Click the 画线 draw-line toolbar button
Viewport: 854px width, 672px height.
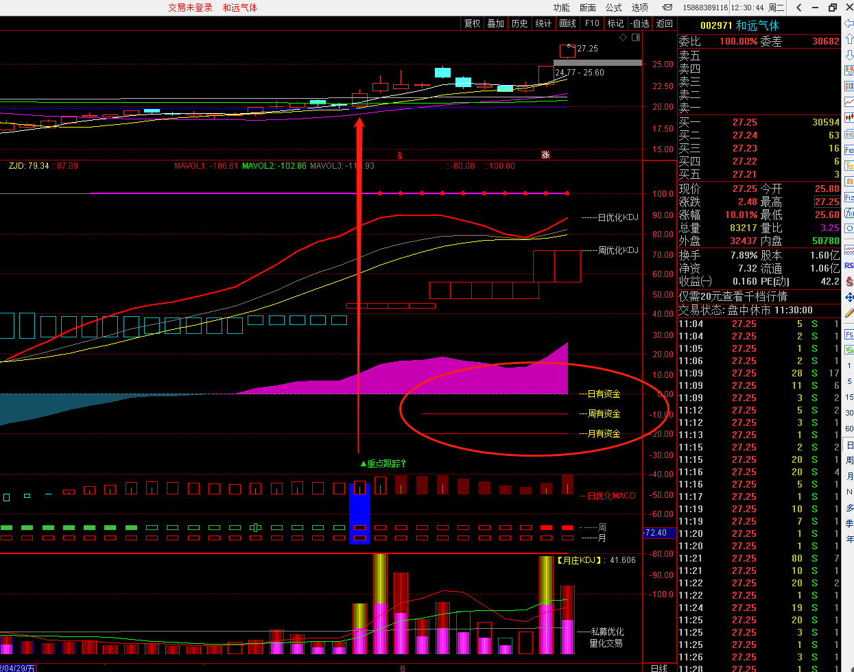click(x=568, y=23)
